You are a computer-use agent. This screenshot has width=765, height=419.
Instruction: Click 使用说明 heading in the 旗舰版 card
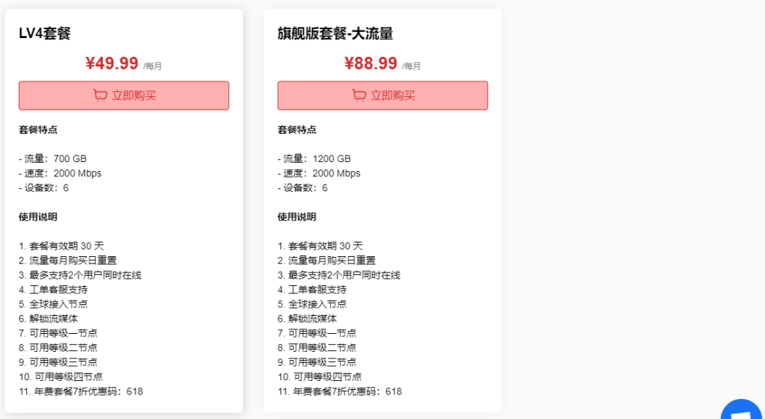click(297, 217)
